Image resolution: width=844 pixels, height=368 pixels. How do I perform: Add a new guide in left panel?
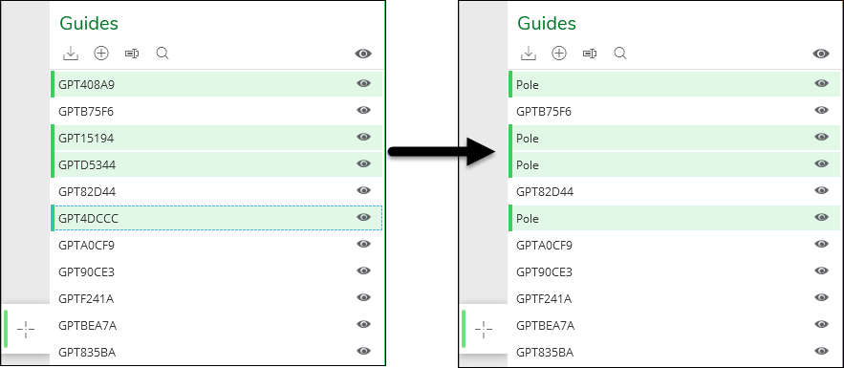(x=101, y=54)
